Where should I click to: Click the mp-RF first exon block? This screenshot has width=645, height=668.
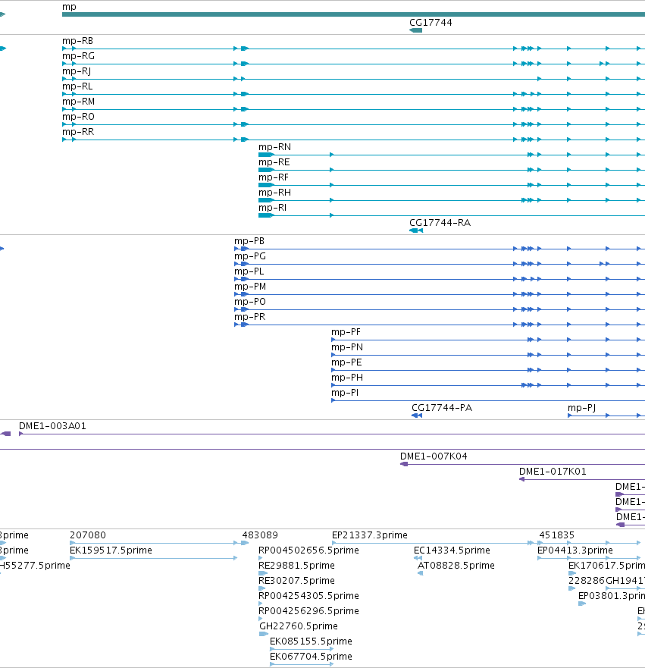click(266, 185)
